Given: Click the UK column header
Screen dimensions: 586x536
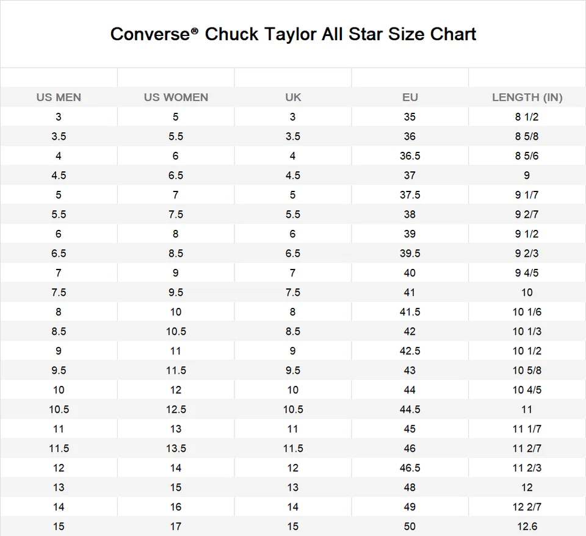Looking at the screenshot, I should 293,98.
